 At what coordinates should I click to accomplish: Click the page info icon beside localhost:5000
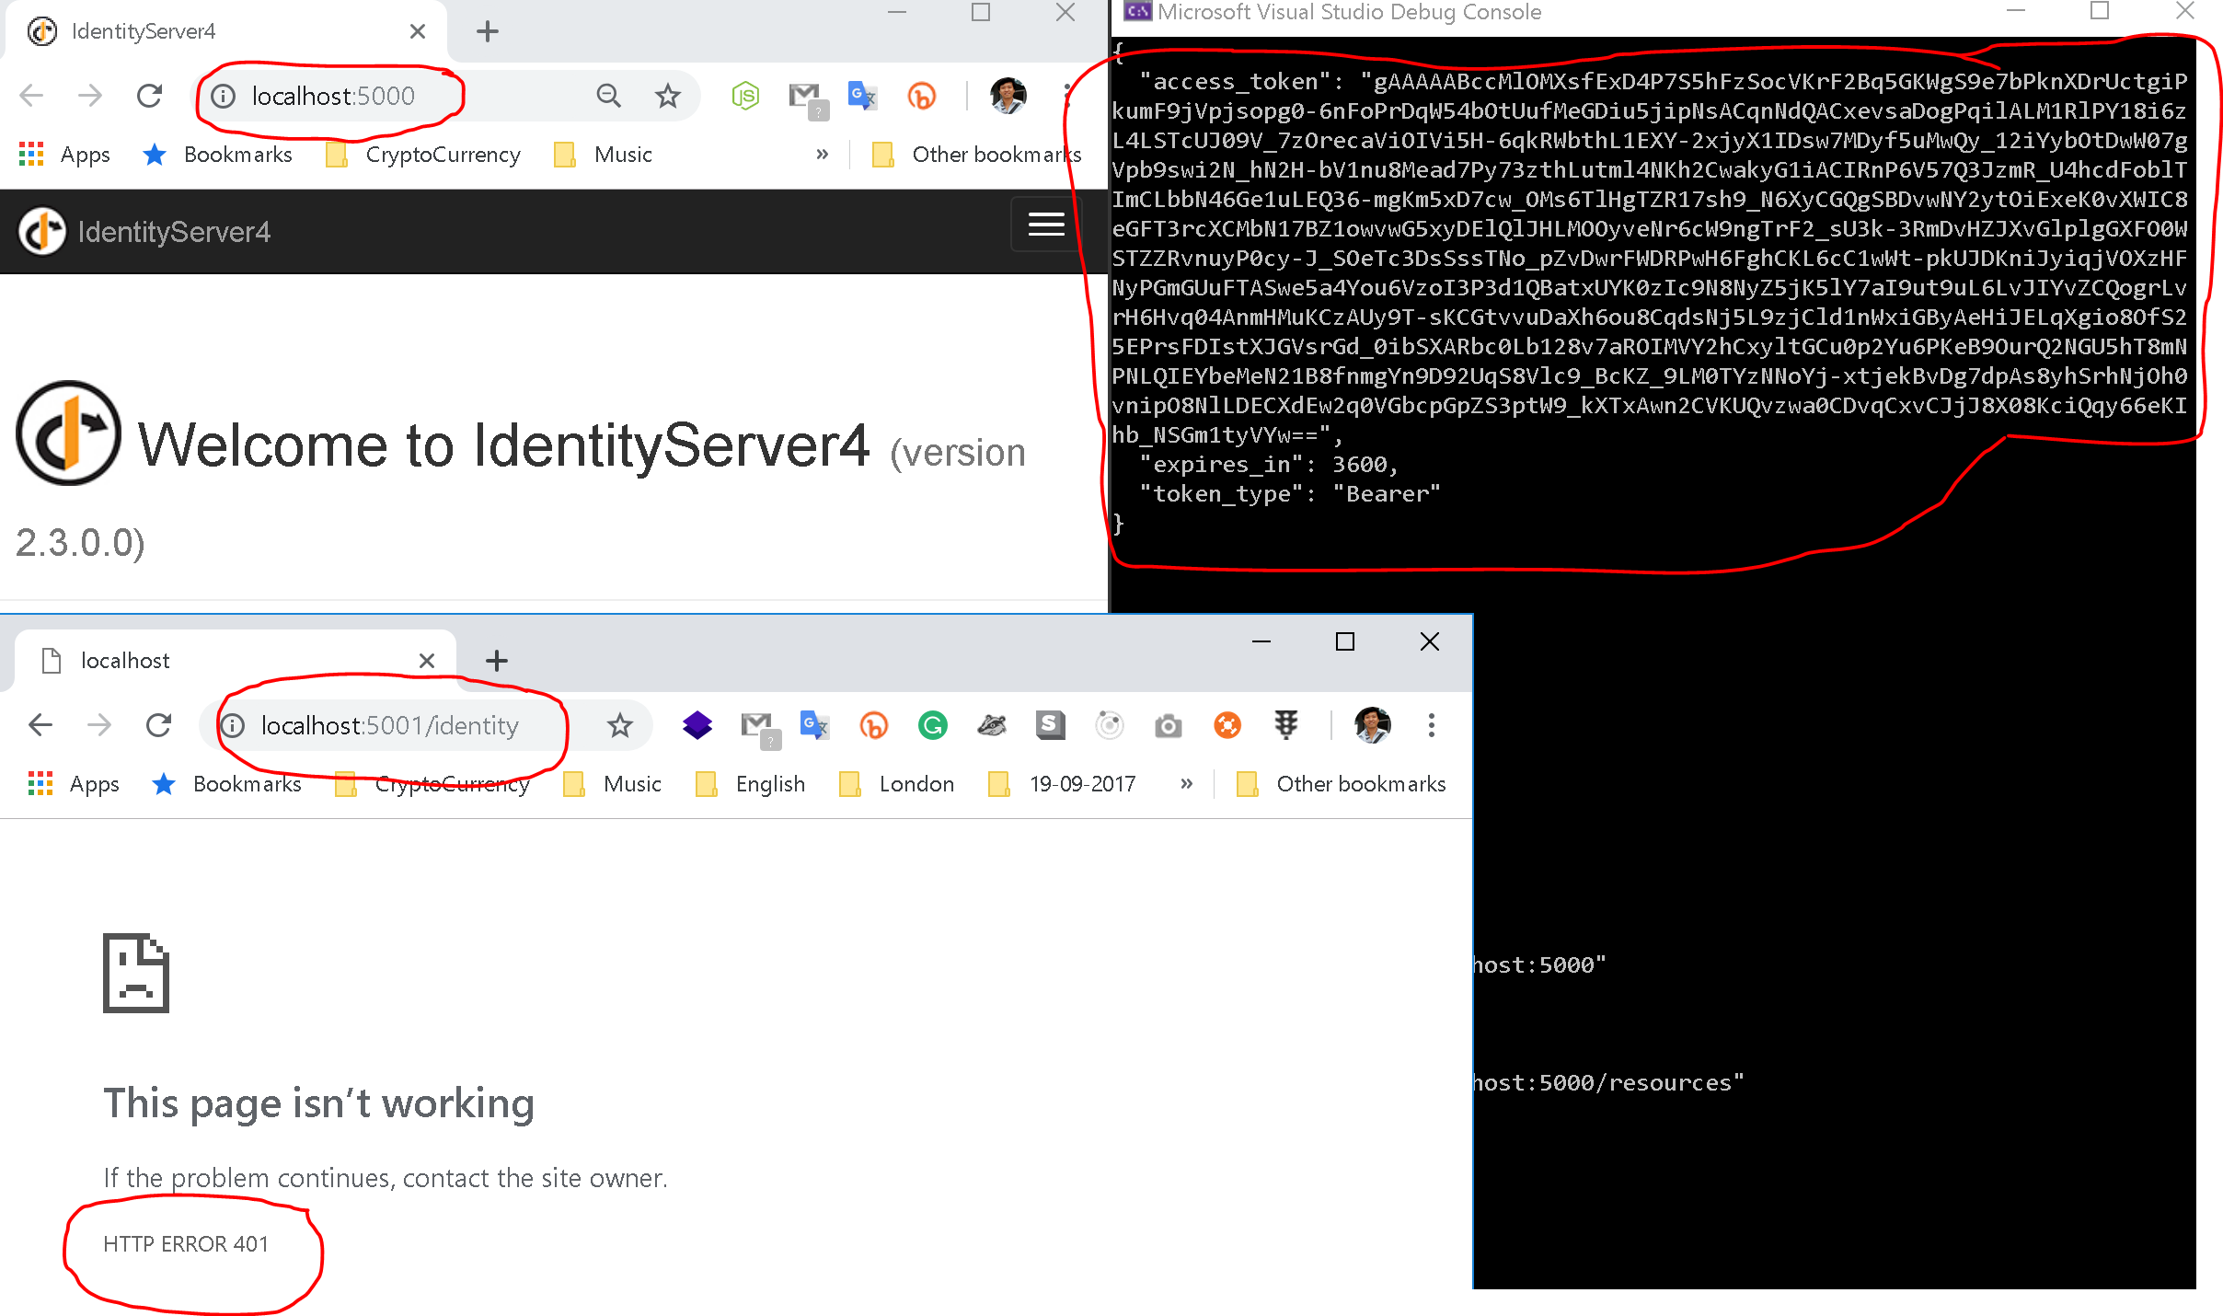pyautogui.click(x=224, y=96)
